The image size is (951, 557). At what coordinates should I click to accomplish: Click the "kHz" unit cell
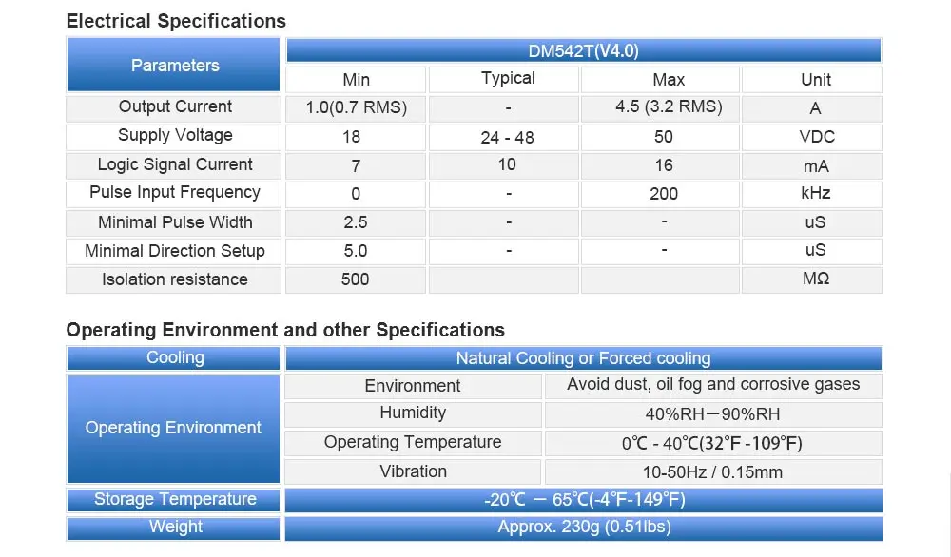812,195
